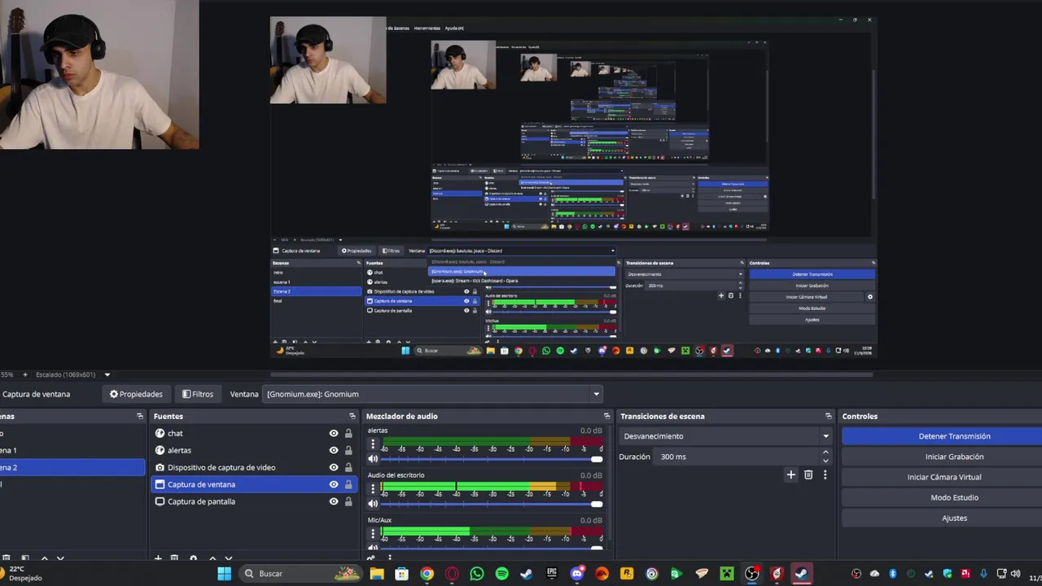
Task: Select the Captura de pantalla source row
Action: 254,501
